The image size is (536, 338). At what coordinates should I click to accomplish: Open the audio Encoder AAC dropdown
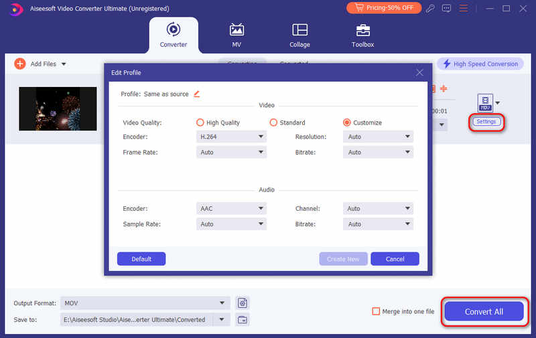click(x=231, y=208)
